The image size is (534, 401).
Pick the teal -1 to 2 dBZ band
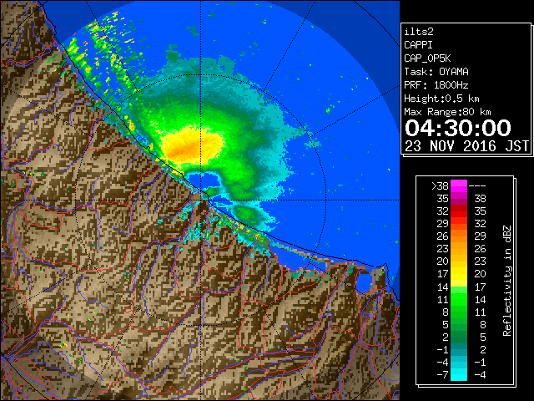point(459,349)
